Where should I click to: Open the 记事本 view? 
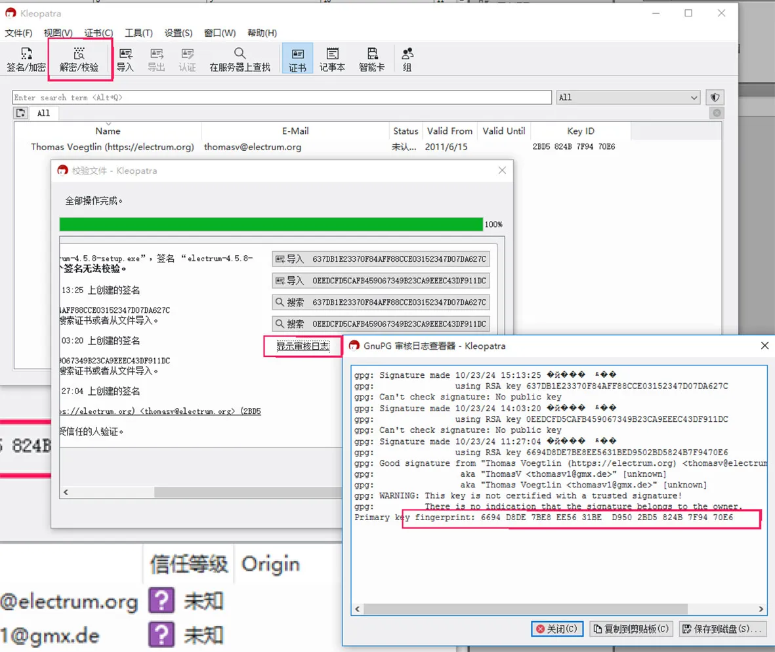click(332, 60)
